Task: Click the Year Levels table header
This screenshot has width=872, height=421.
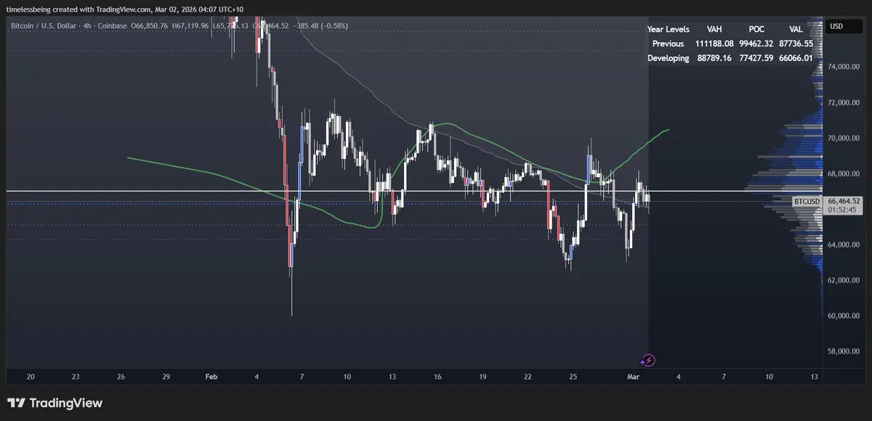Action: coord(669,29)
